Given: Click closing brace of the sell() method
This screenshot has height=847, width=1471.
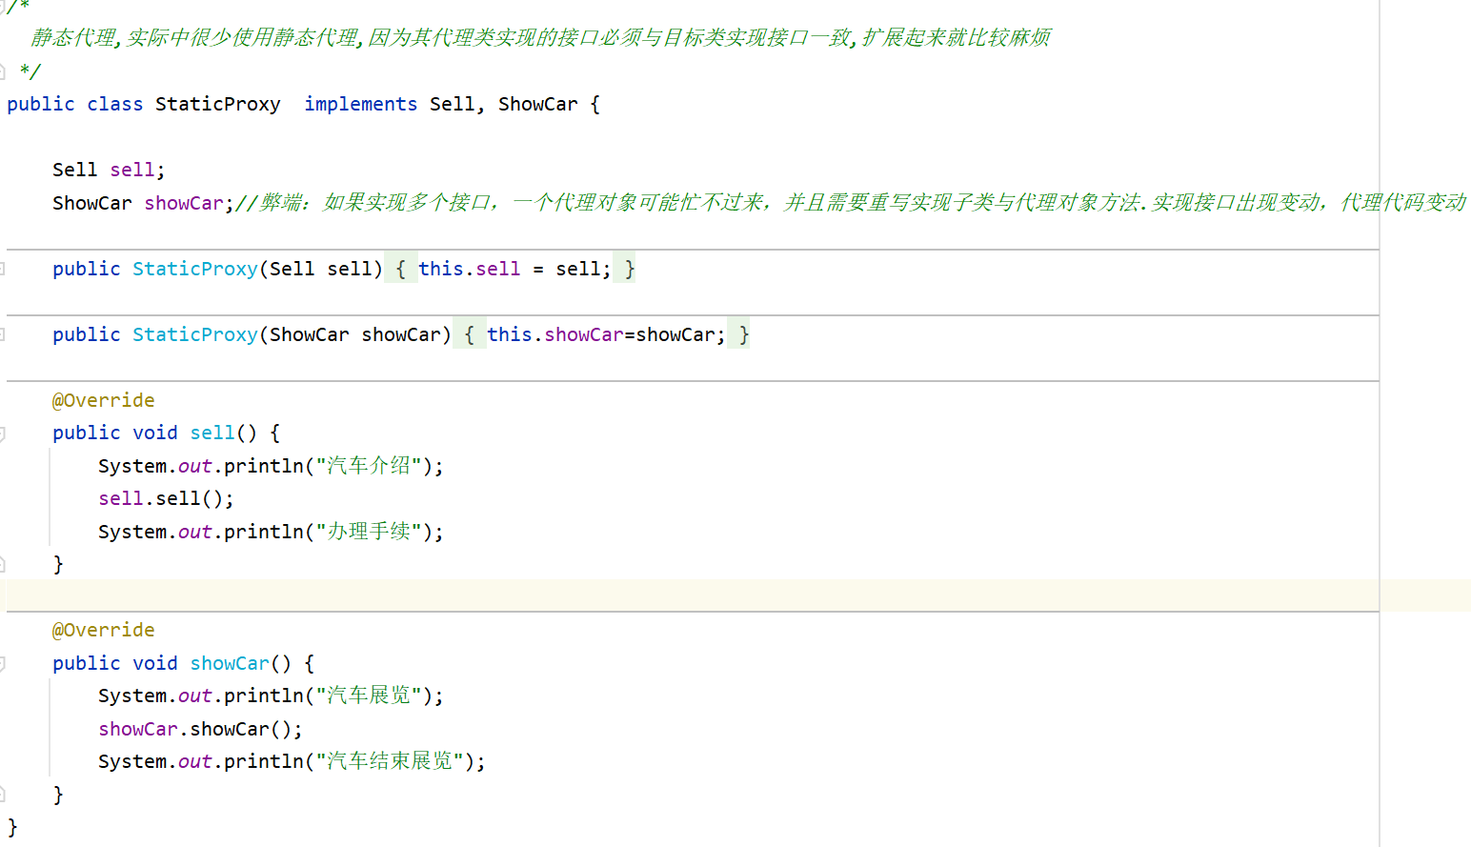Looking at the screenshot, I should 58,565.
